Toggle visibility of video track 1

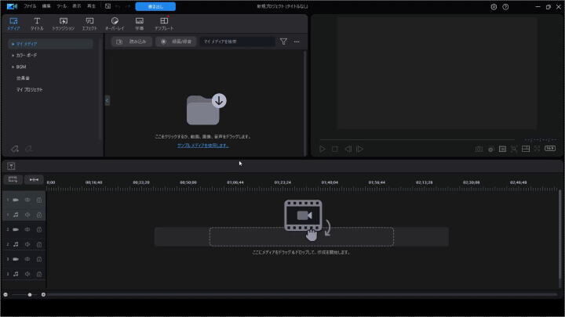tap(27, 200)
